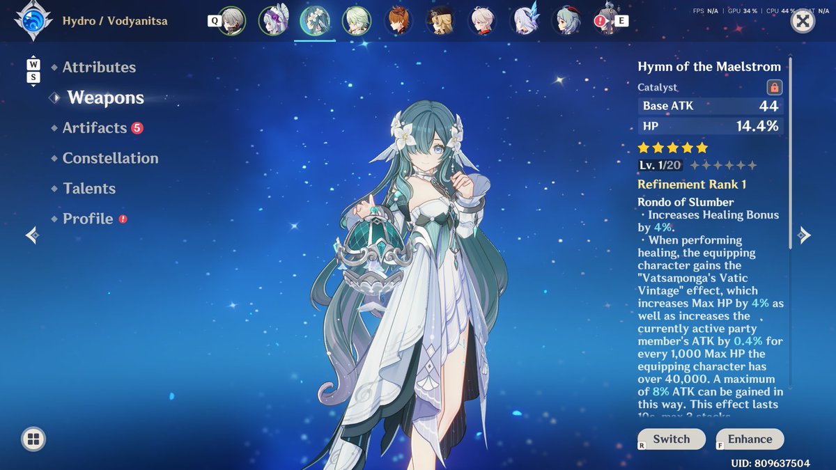Click the Catalyst weapon type label

(657, 88)
